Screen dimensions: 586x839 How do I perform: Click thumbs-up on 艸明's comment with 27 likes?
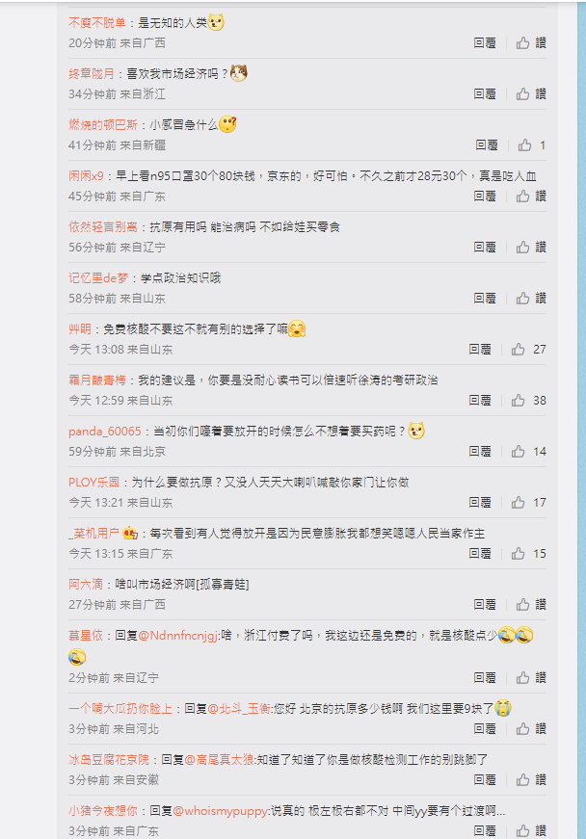point(518,350)
